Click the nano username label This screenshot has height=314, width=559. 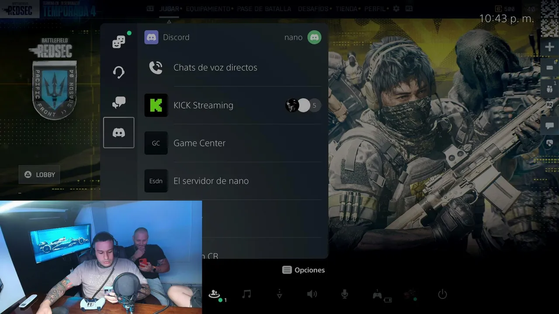(293, 37)
